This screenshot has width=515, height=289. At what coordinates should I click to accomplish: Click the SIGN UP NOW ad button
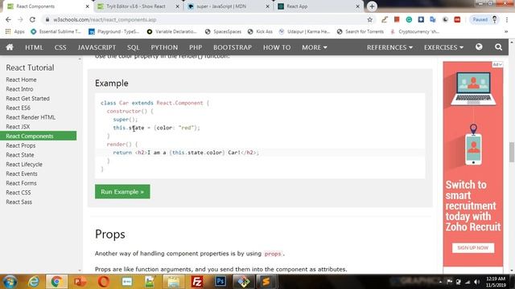click(x=473, y=248)
